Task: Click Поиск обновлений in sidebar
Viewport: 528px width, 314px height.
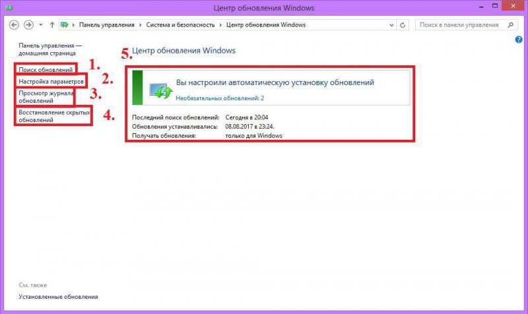Action: (x=46, y=70)
